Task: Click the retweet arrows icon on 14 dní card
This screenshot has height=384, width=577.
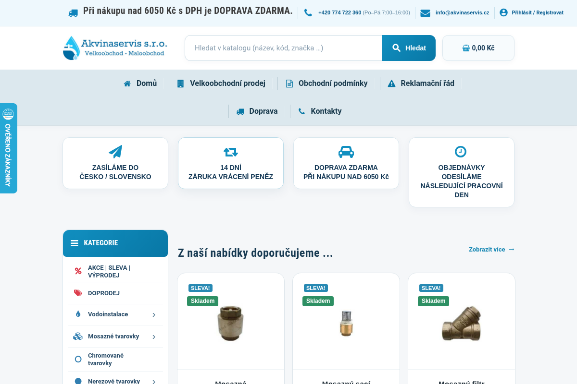Action: [231, 152]
